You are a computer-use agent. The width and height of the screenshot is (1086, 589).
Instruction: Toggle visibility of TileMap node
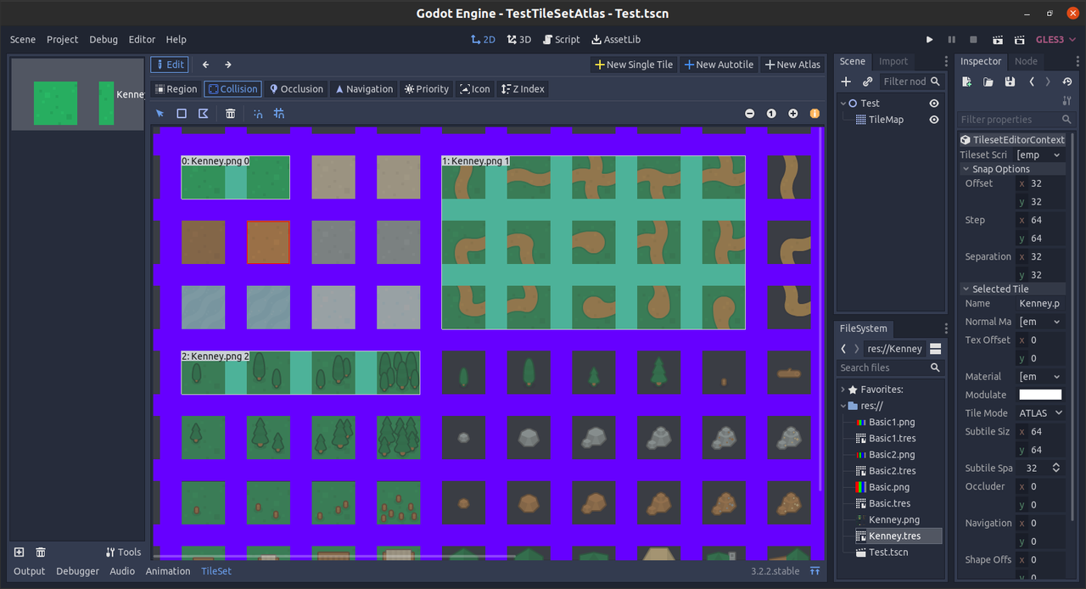click(x=934, y=120)
